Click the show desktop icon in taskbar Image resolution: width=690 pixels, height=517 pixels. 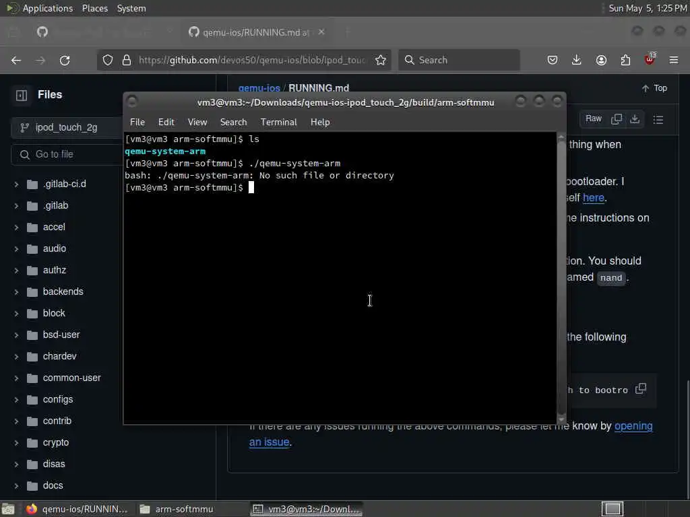pos(8,509)
